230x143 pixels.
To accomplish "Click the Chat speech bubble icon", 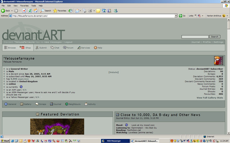I will click(x=52, y=48).
